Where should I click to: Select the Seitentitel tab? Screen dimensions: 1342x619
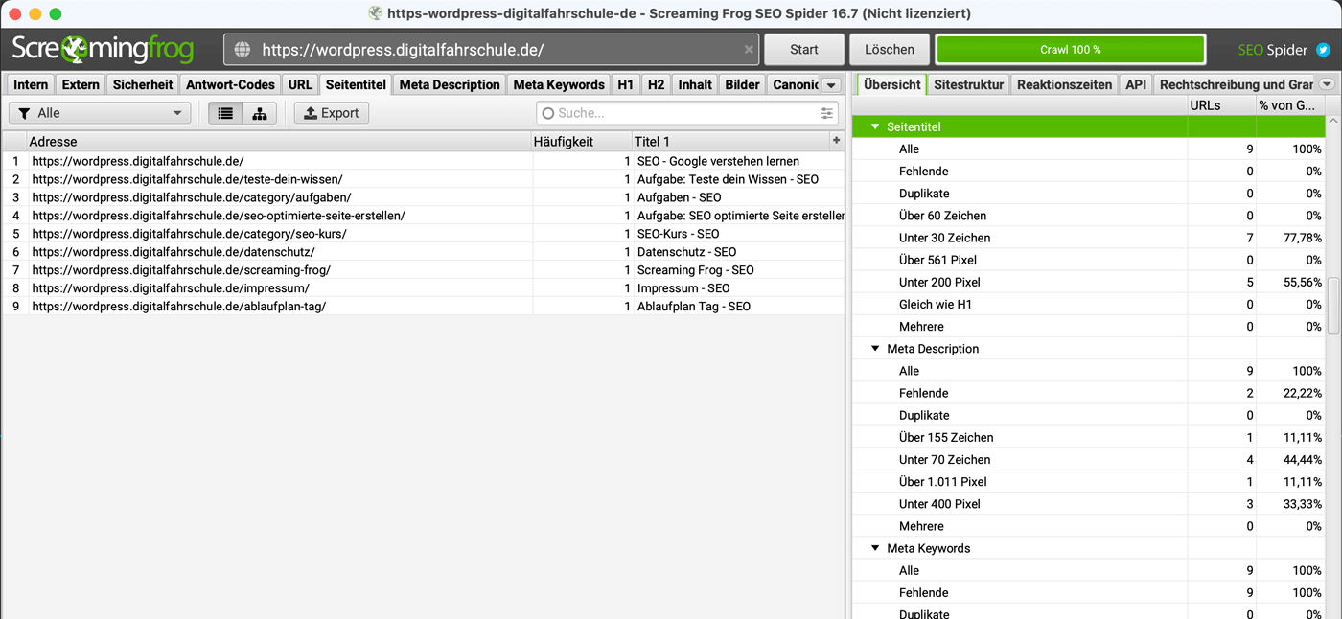[x=356, y=84]
